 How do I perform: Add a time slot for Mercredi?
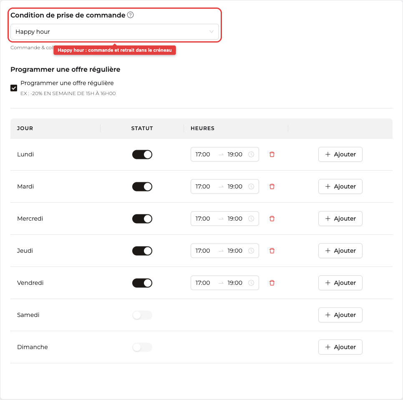340,219
